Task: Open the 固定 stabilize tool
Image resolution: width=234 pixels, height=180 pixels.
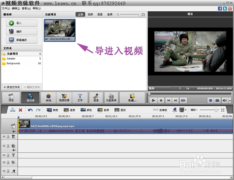Action: (x=120, y=110)
